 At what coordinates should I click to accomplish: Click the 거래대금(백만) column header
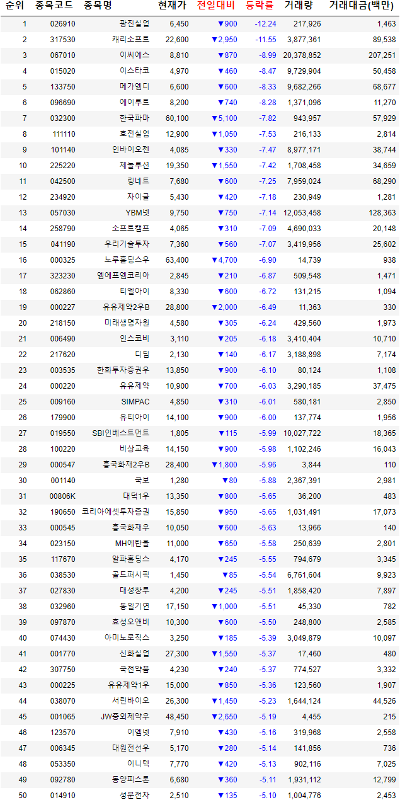coord(362,7)
